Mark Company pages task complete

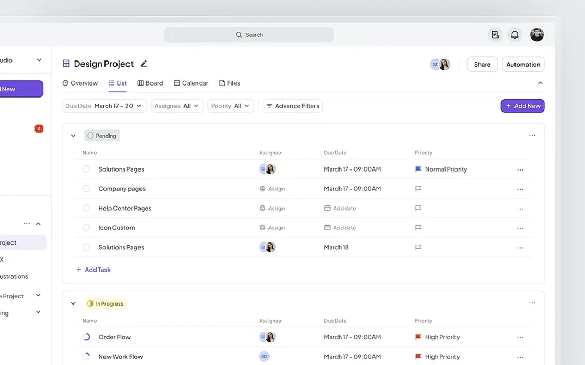pos(86,188)
